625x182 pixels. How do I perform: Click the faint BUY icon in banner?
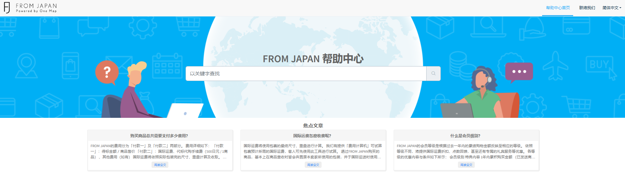click(599, 65)
